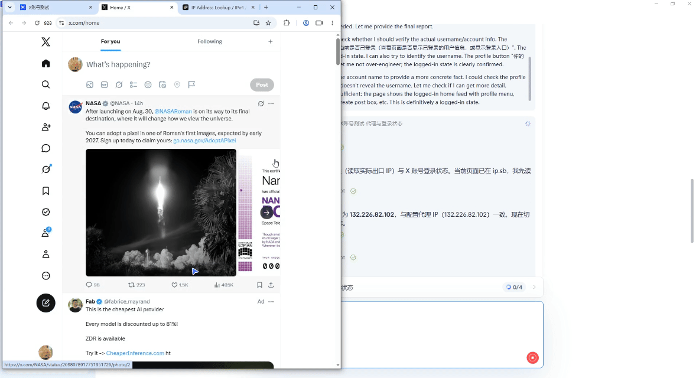The height and width of the screenshot is (378, 696).
Task: Expand the tab search dropdown arrow
Action: (x=10, y=7)
